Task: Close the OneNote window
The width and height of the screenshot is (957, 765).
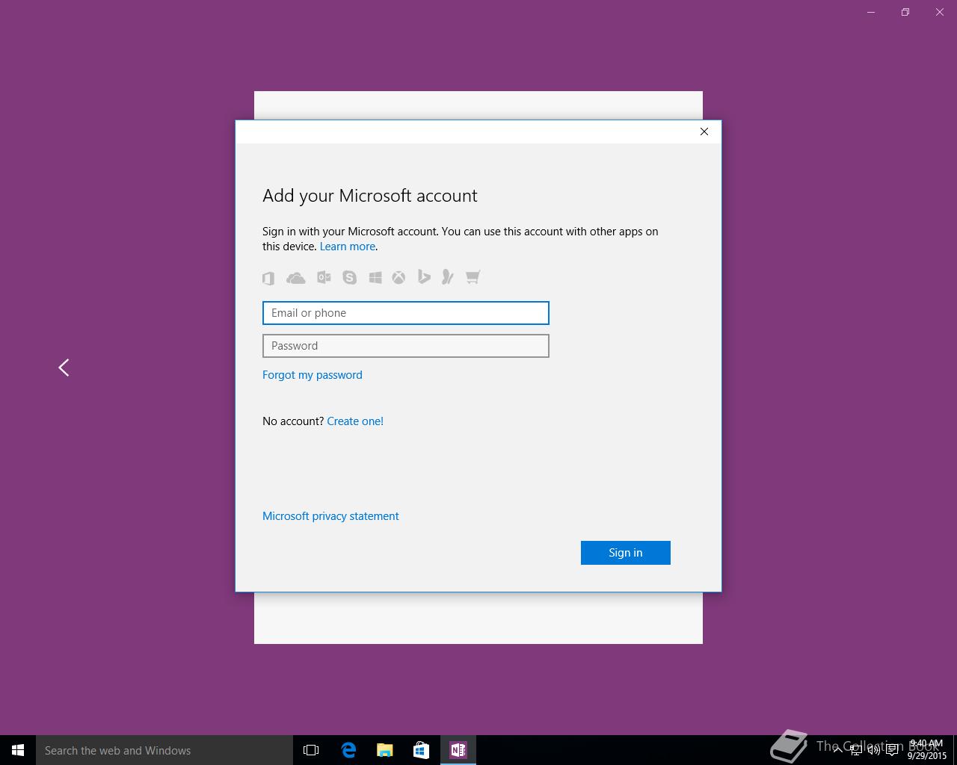Action: tap(940, 12)
